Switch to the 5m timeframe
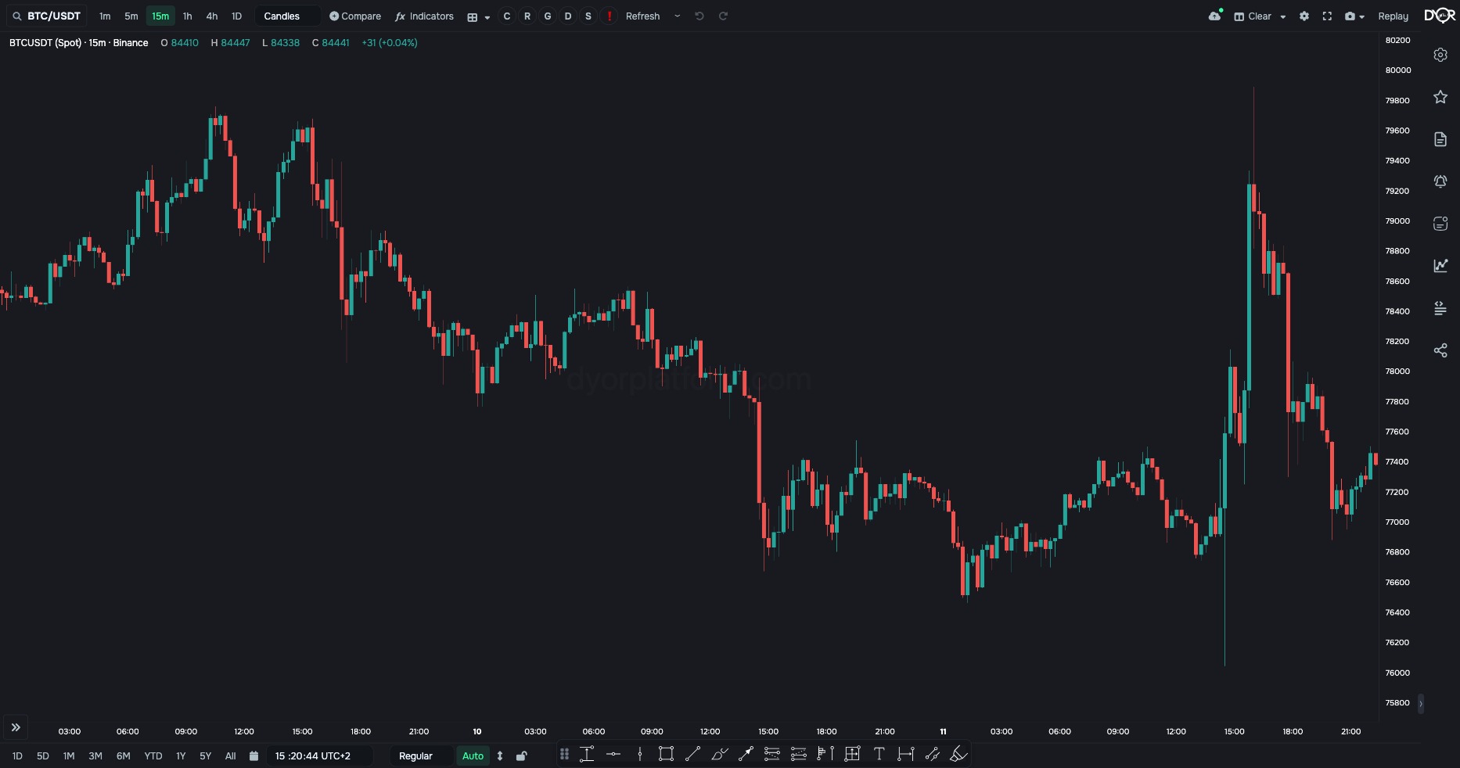The height and width of the screenshot is (768, 1460). [131, 16]
